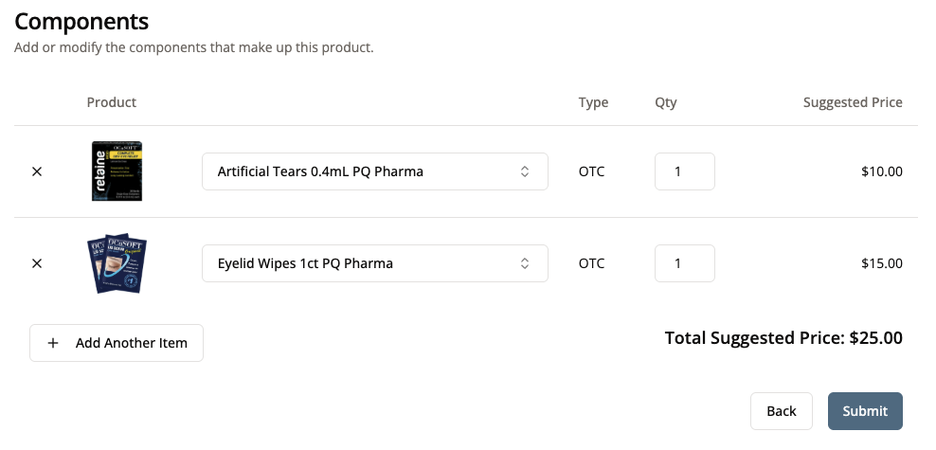The image size is (936, 450).
Task: Go back with the Back button
Action: (x=781, y=411)
